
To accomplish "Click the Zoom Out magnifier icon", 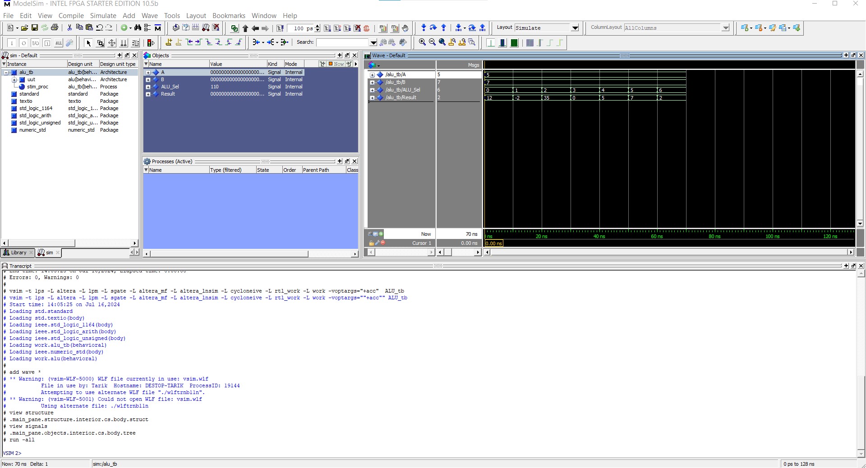I will coord(432,42).
